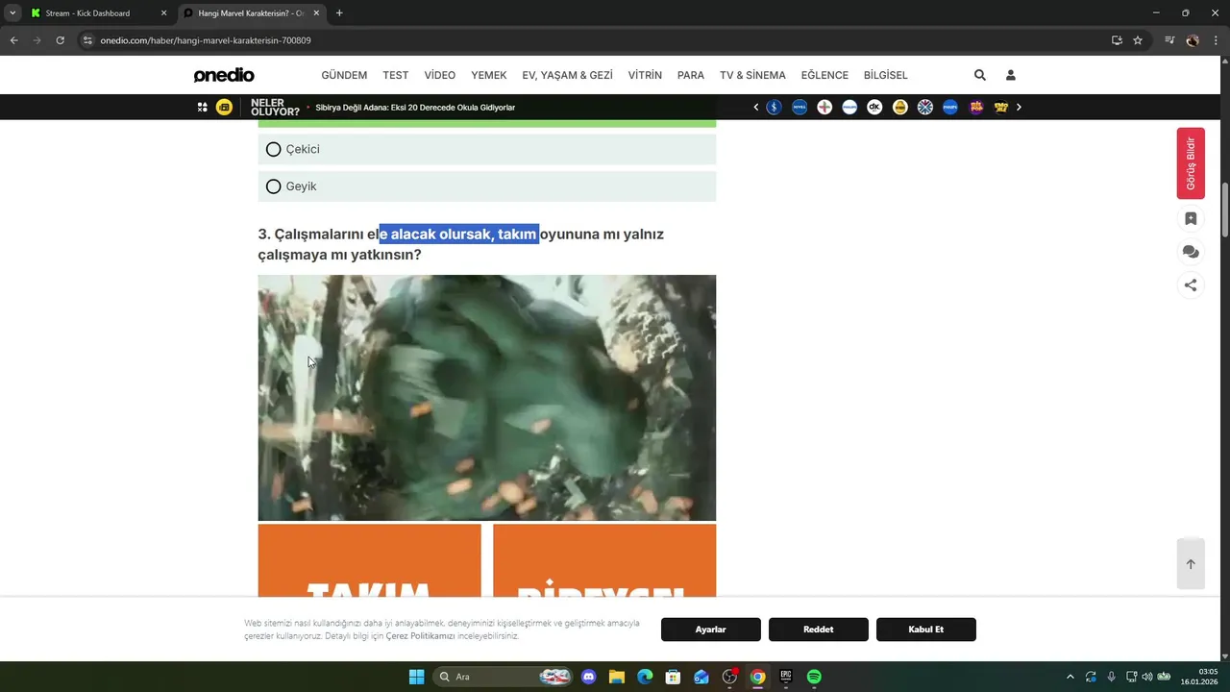Click the share icon
Screen dimensions: 1230x692
click(1191, 284)
